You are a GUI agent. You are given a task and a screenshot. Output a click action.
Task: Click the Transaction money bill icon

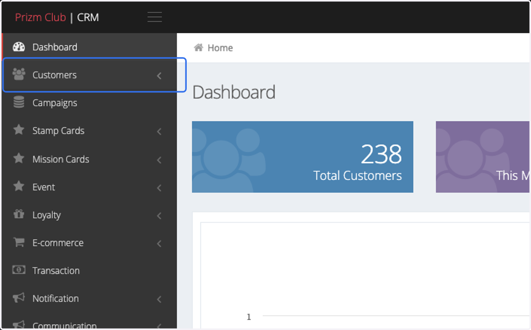(x=19, y=270)
